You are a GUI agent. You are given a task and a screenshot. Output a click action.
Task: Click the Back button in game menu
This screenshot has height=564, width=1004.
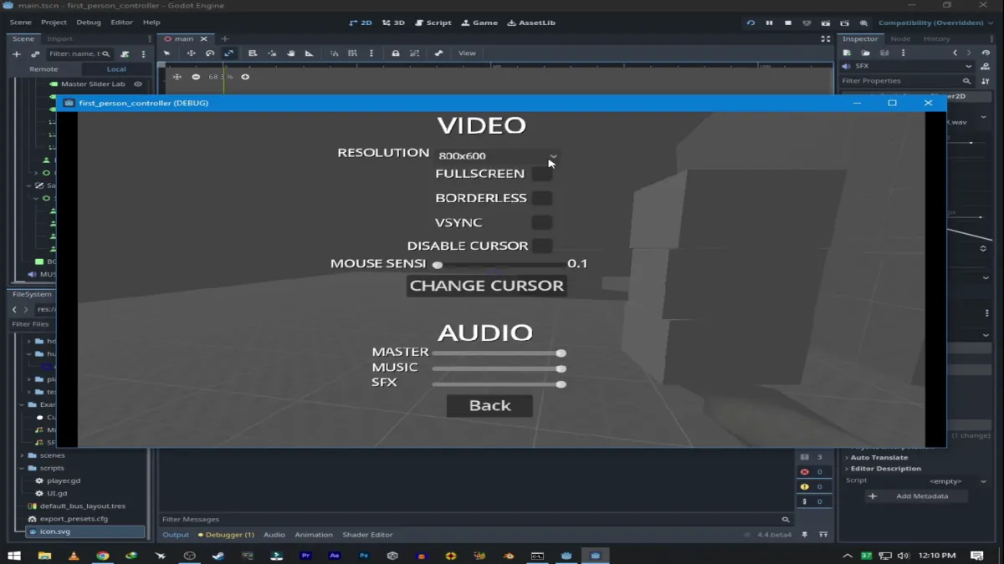click(x=489, y=406)
